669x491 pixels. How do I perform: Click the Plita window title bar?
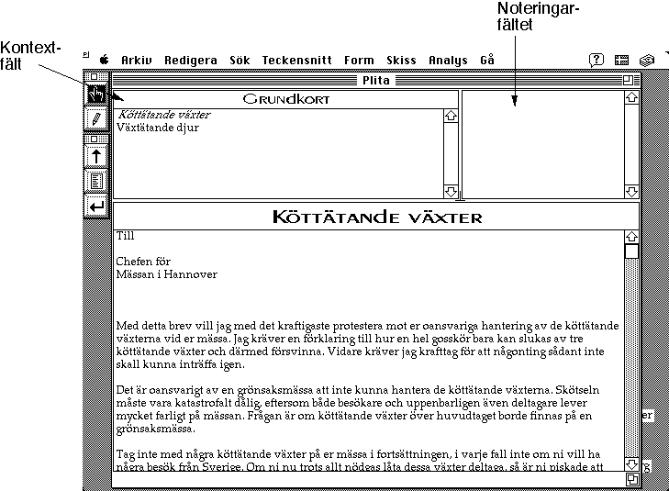[x=375, y=80]
